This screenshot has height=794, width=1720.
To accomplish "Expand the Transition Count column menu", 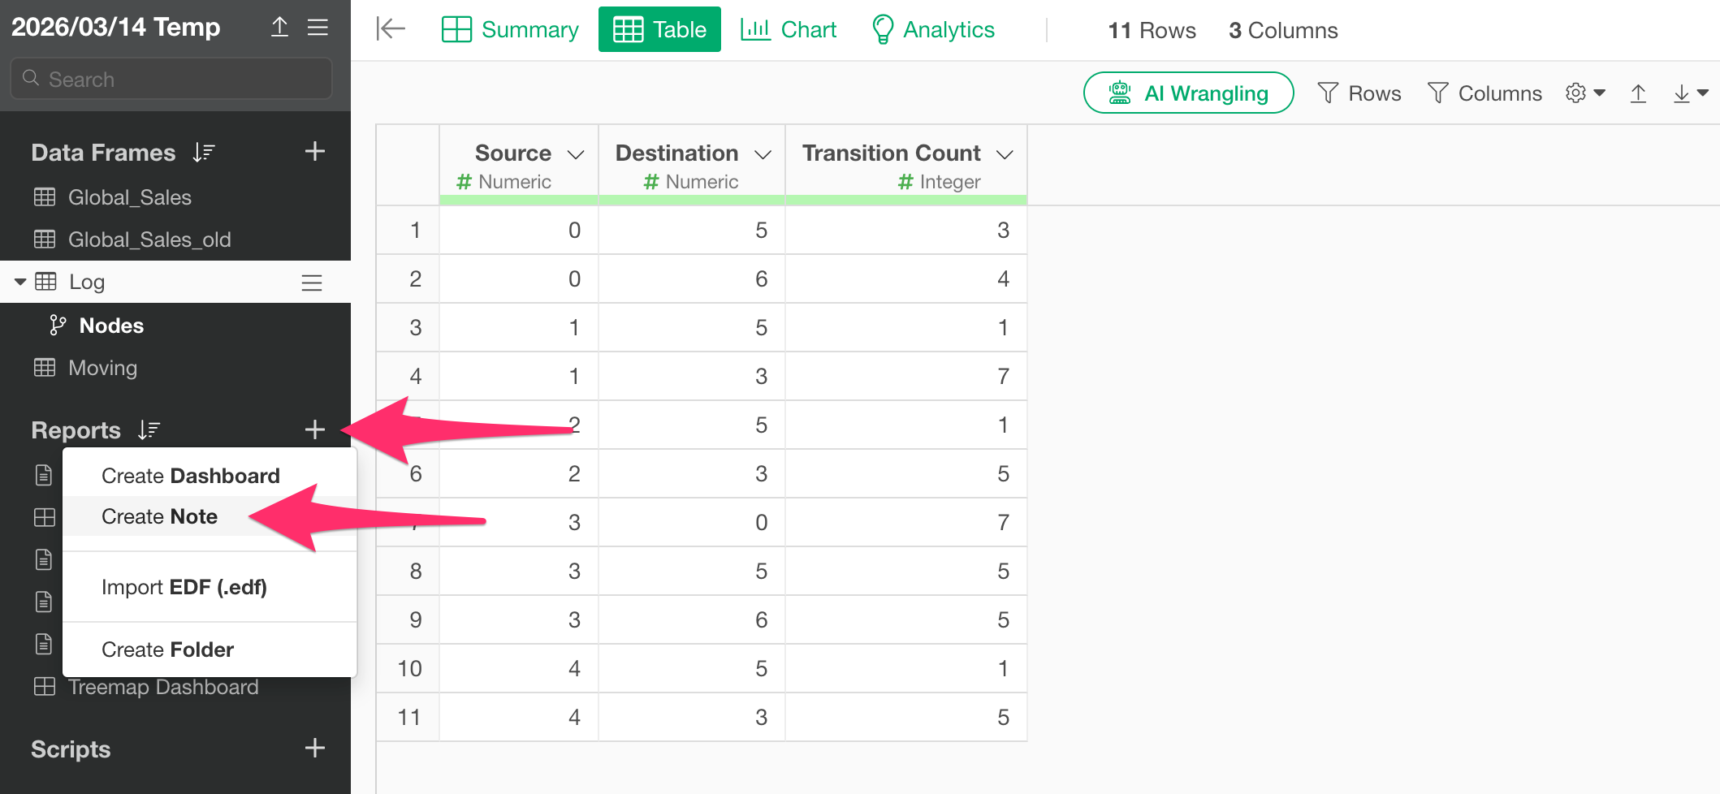I will 1005,154.
